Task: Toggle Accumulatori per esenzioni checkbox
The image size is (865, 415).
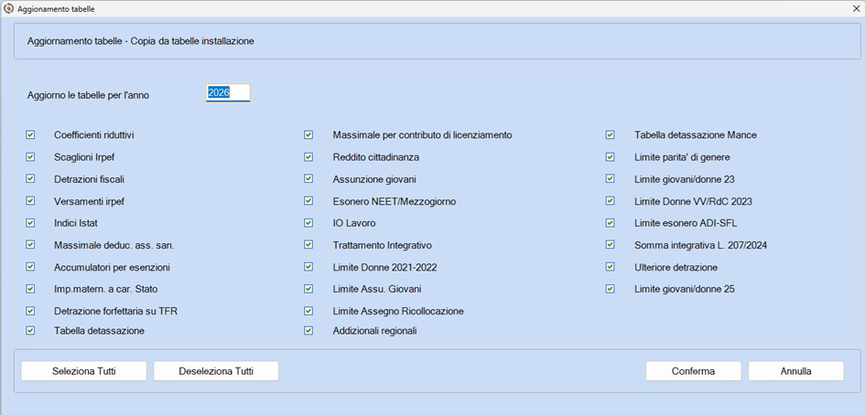Action: [x=30, y=266]
